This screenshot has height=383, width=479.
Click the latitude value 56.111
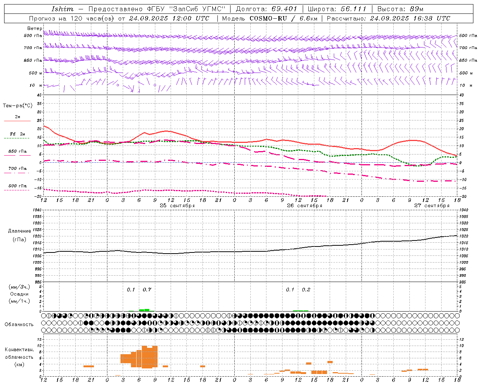tap(354, 9)
